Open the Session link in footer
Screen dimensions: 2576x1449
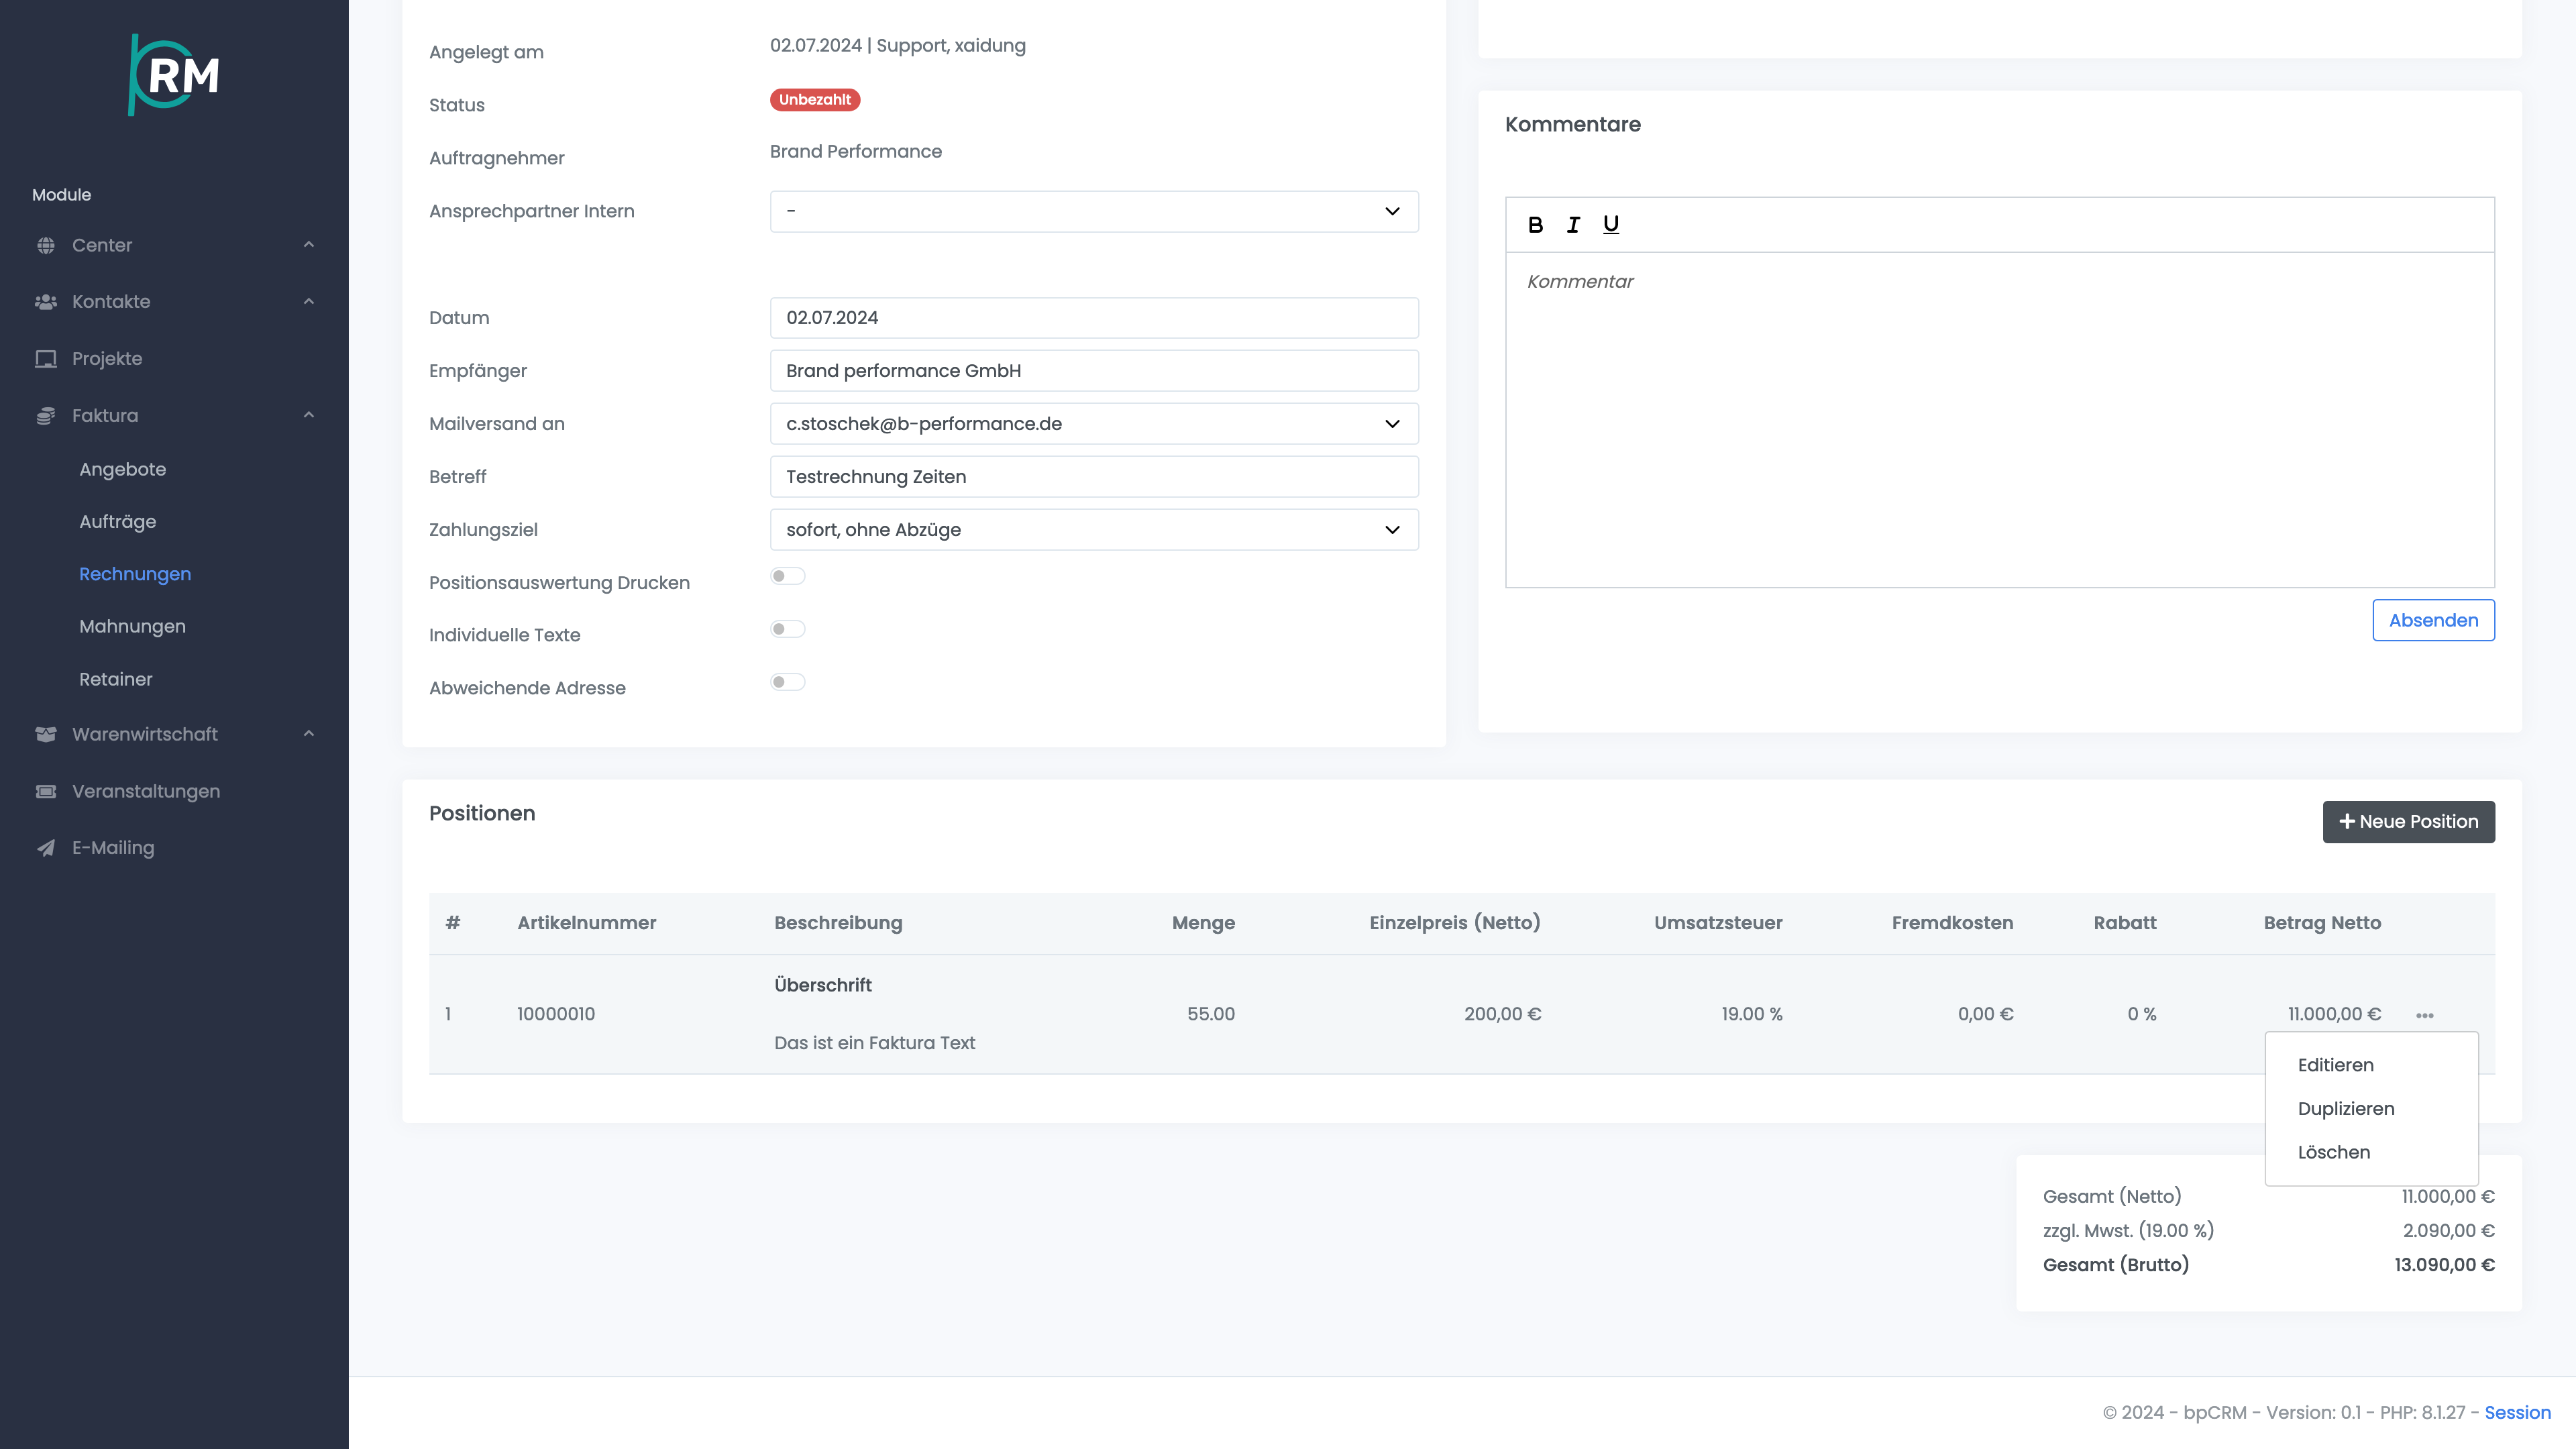click(x=2517, y=1413)
